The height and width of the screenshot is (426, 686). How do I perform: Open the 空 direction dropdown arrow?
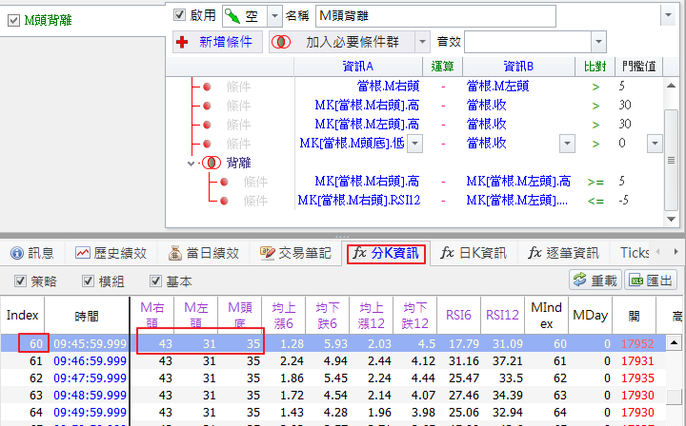coord(274,16)
